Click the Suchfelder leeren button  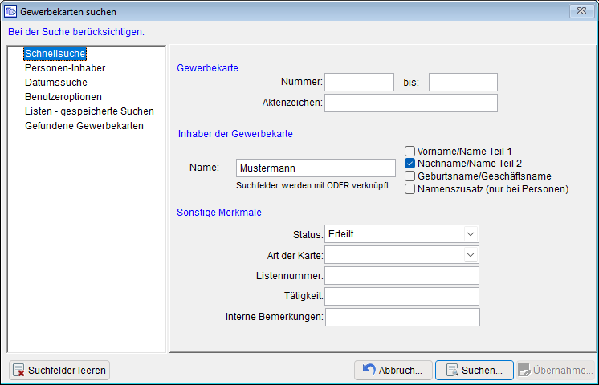point(59,371)
